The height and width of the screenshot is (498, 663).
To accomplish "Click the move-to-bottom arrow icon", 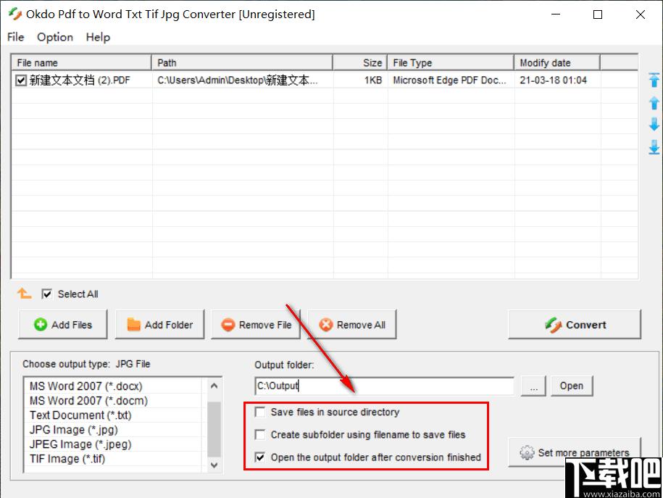I will click(654, 147).
